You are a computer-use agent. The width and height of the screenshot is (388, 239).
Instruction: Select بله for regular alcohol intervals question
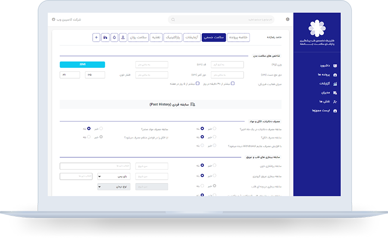coord(88,137)
